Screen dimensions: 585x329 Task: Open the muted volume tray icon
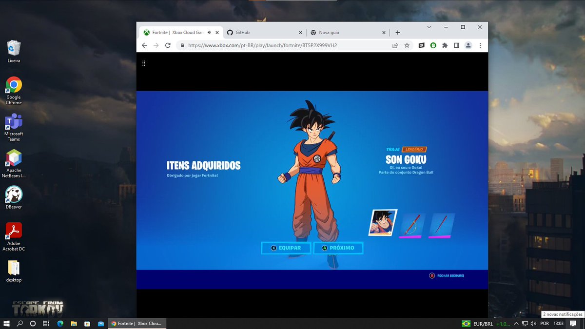[x=534, y=324]
